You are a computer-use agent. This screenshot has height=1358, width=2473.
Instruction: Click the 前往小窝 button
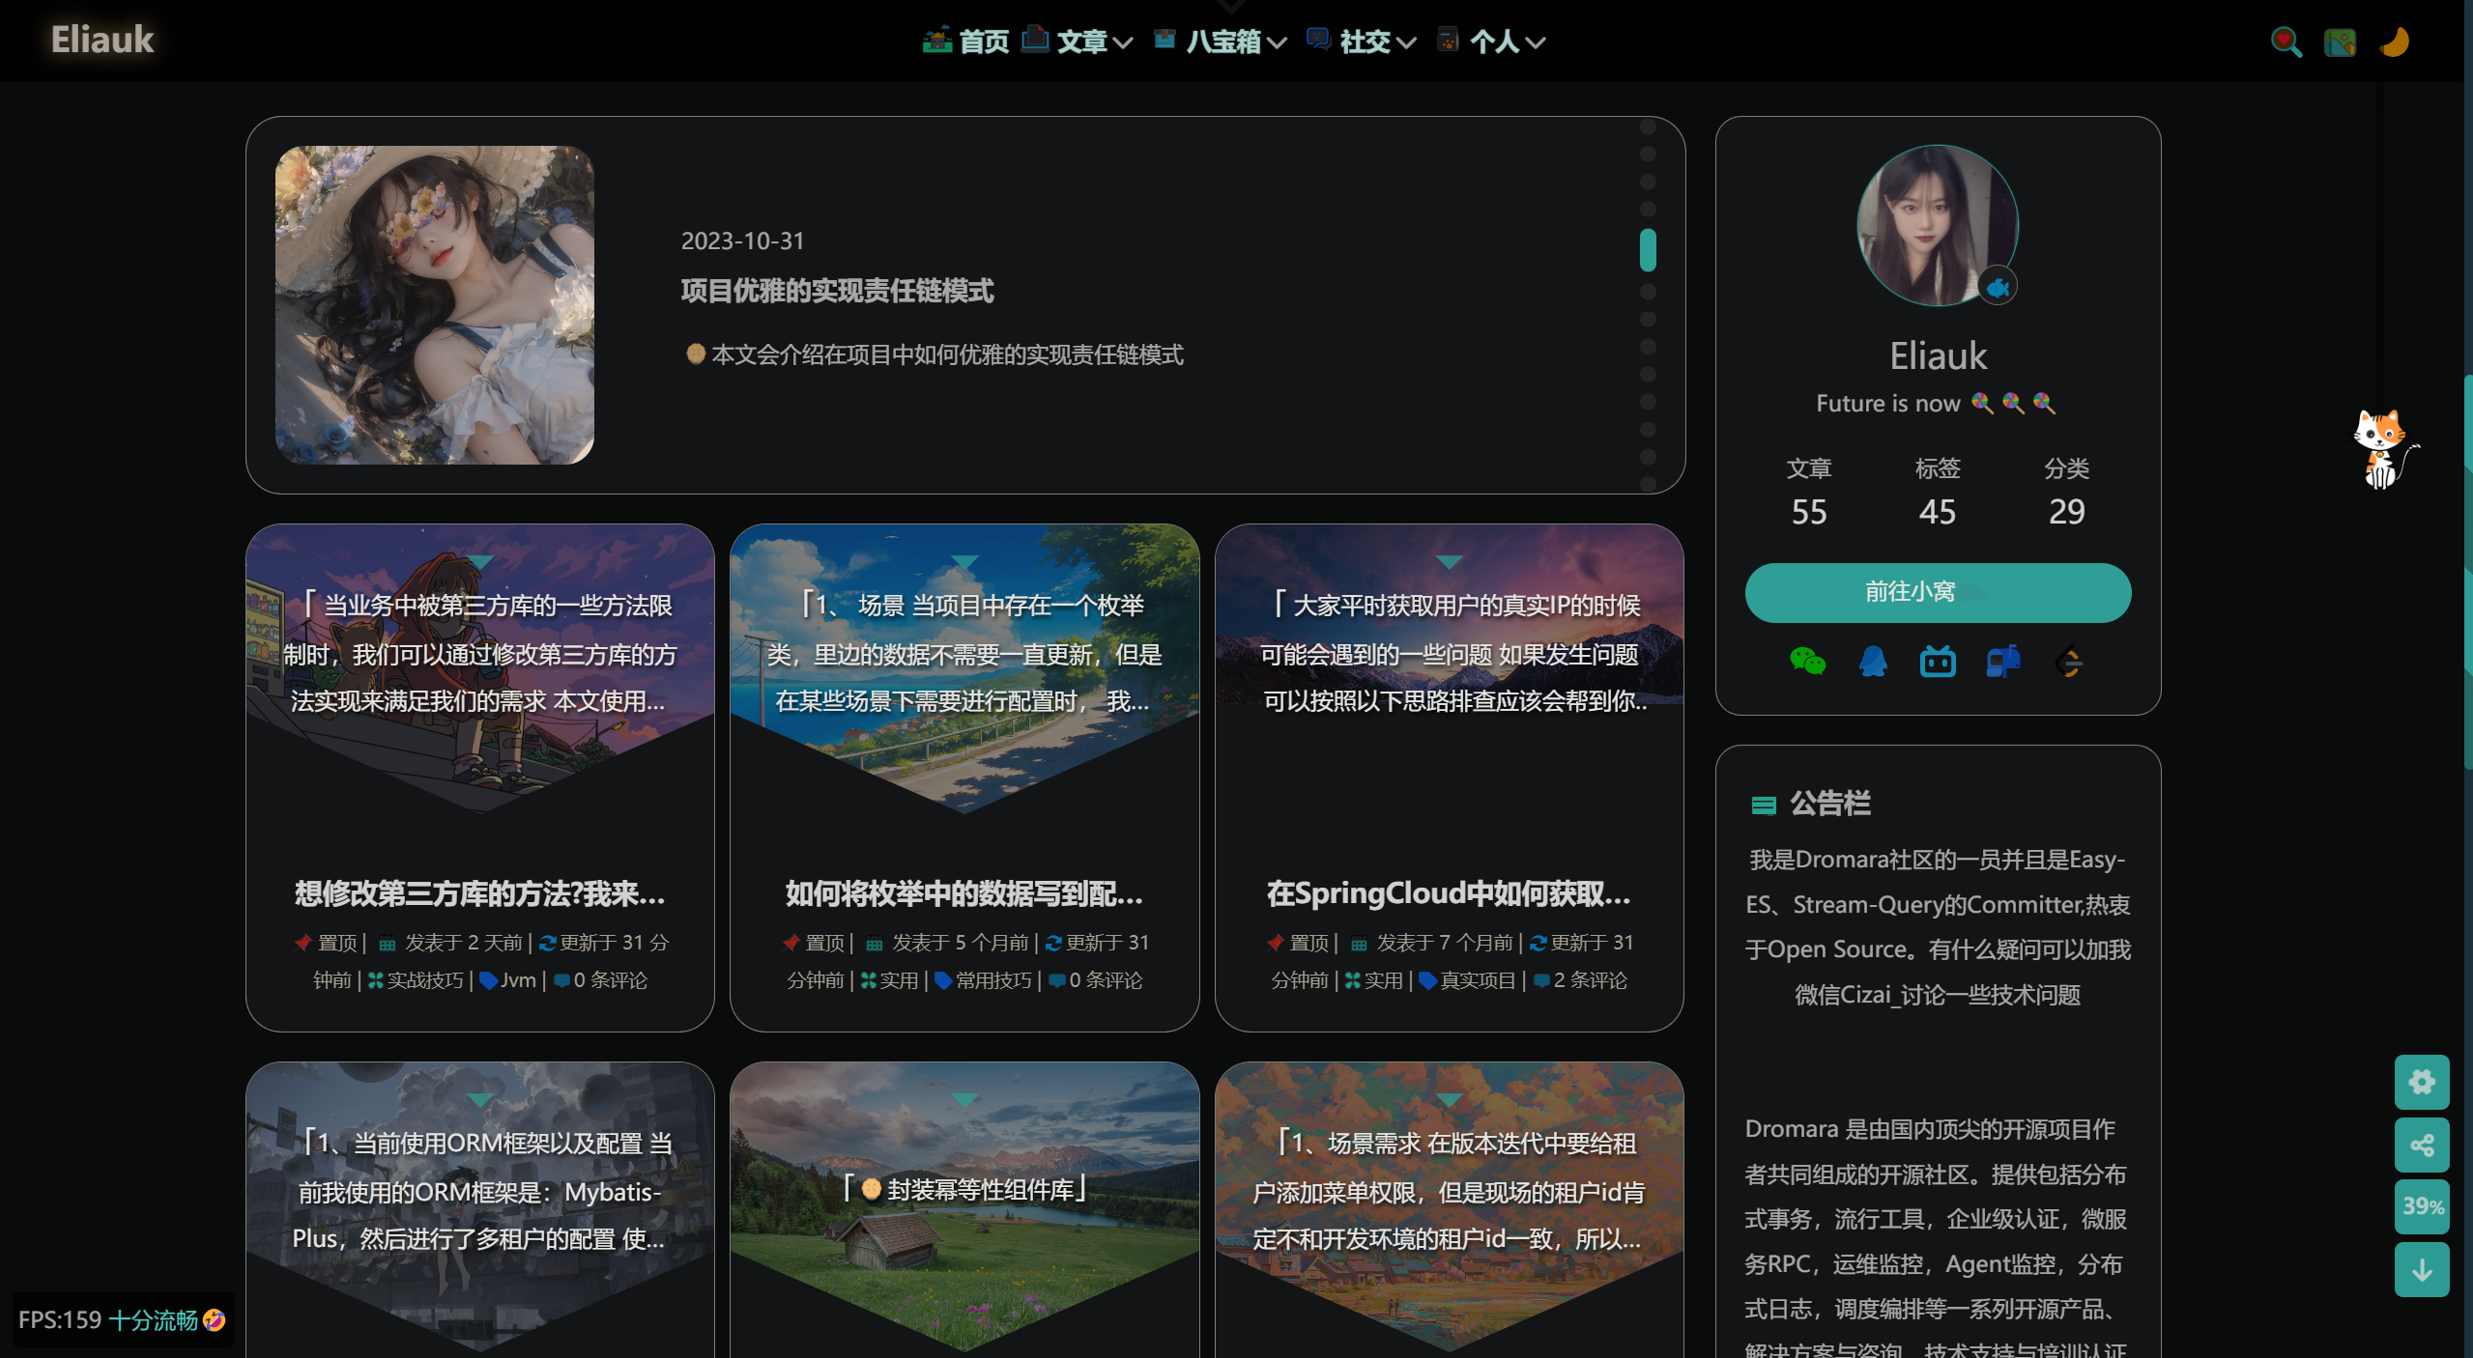point(1938,592)
